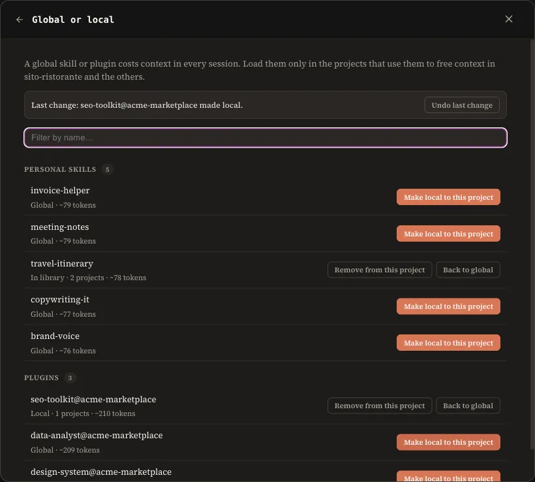Click the 'Global or local' dialog title
The width and height of the screenshot is (535, 482).
(x=73, y=20)
